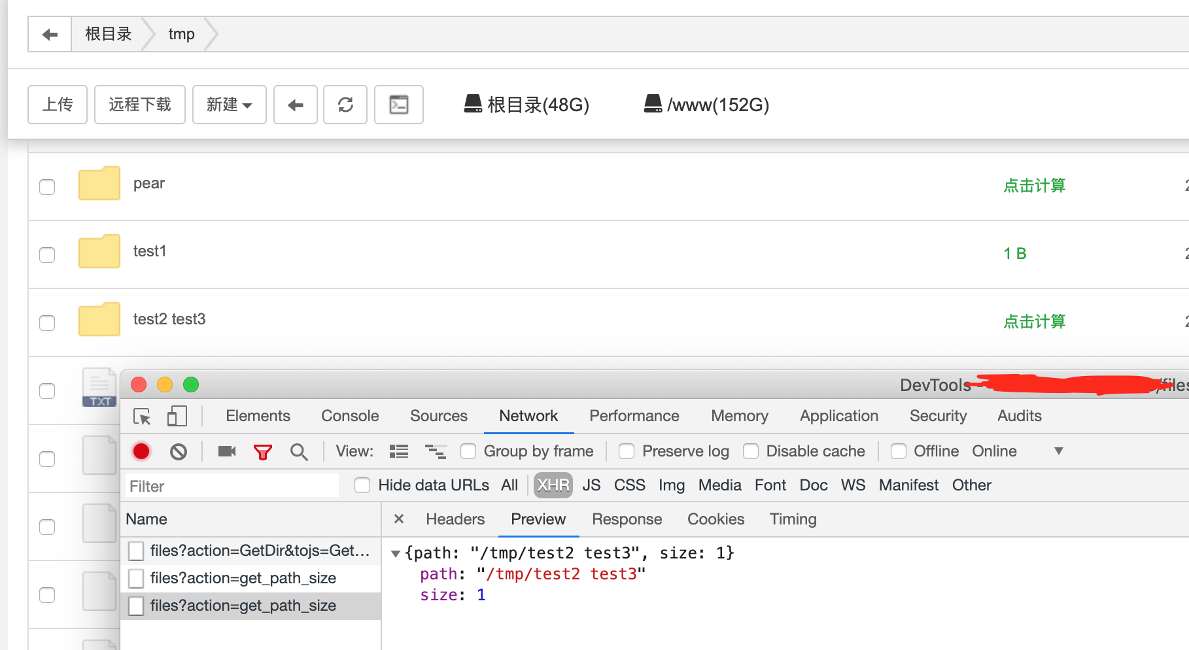Toggle the DevTools device toolbar icon
The image size is (1189, 650).
(x=177, y=417)
